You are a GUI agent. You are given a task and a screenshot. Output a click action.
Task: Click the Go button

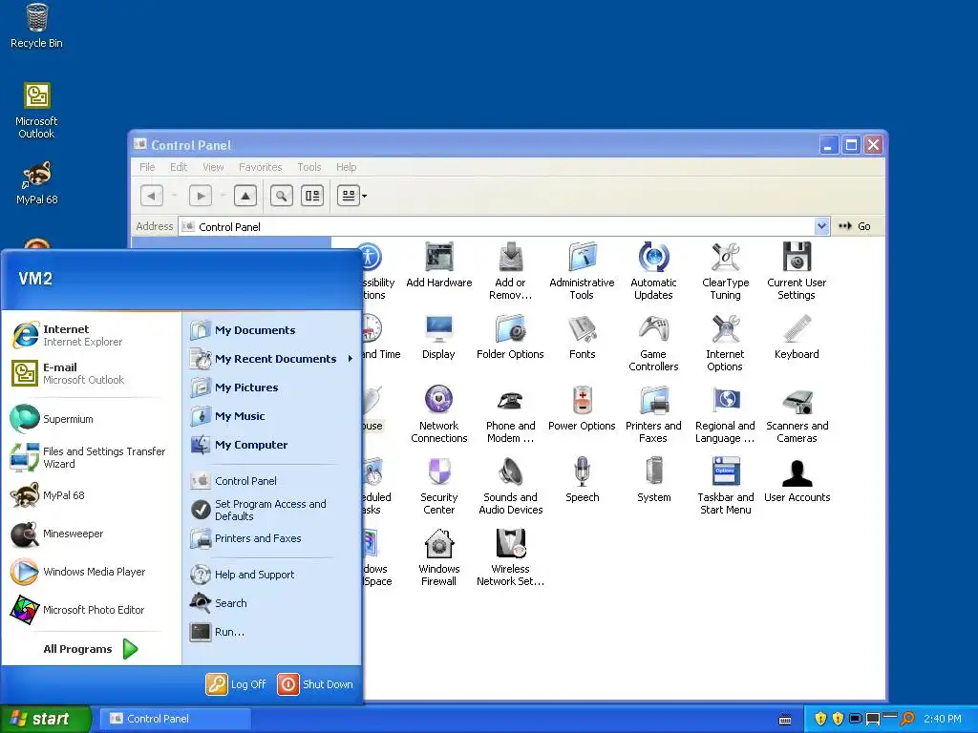tap(855, 226)
